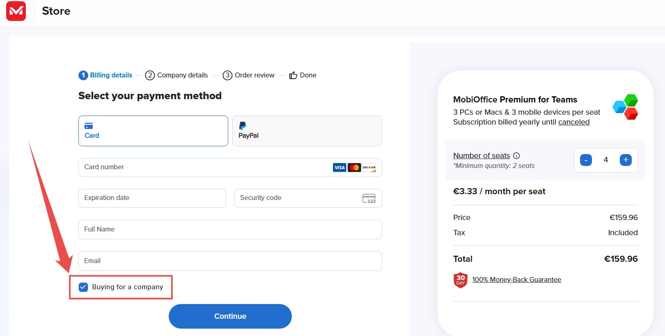Click the security code card hint icon
The image size is (665, 336).
click(x=369, y=198)
